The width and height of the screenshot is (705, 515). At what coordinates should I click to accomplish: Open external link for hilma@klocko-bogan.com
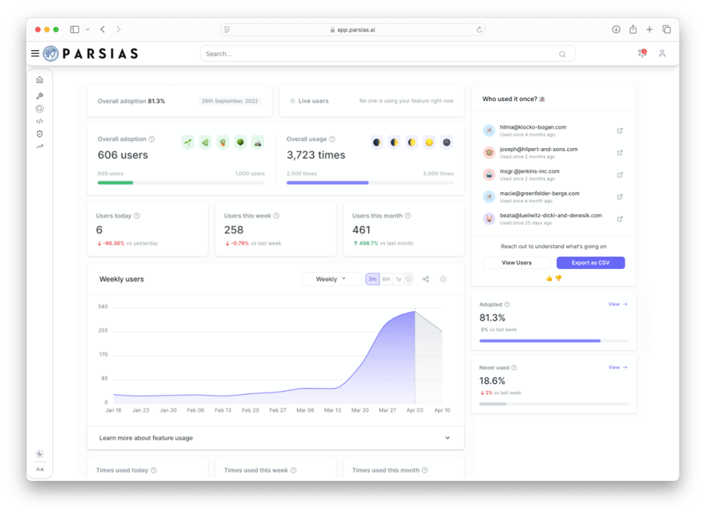click(x=619, y=131)
